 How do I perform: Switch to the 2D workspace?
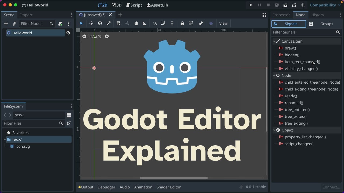[103, 5]
